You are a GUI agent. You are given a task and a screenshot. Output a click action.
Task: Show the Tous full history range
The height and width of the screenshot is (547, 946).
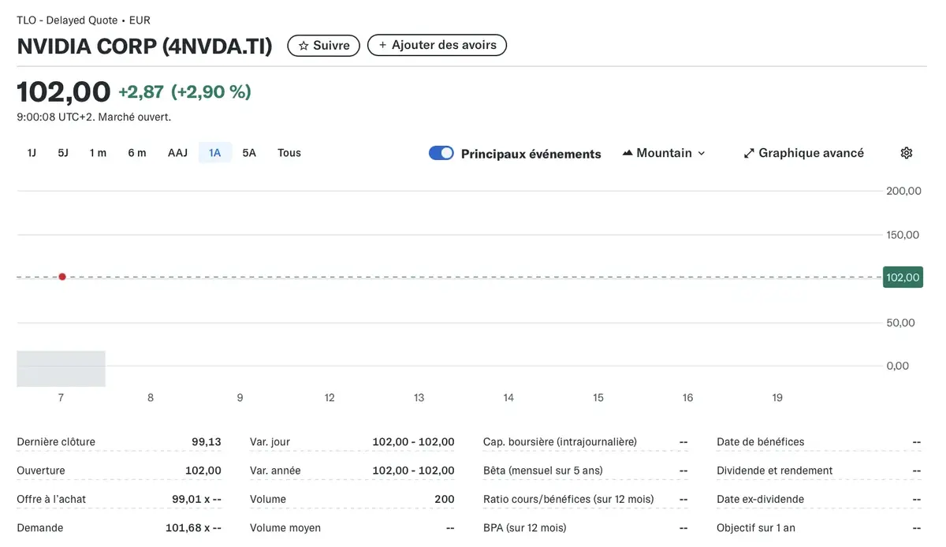(x=289, y=153)
